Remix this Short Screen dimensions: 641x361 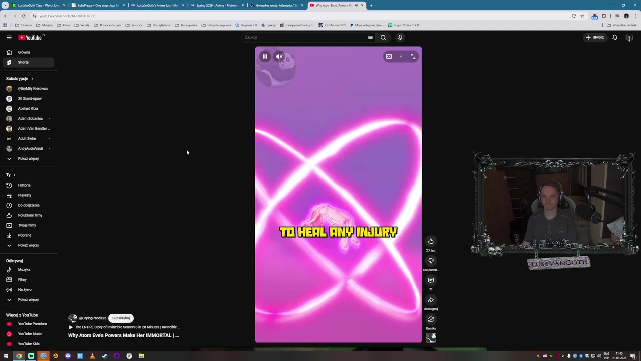431,319
